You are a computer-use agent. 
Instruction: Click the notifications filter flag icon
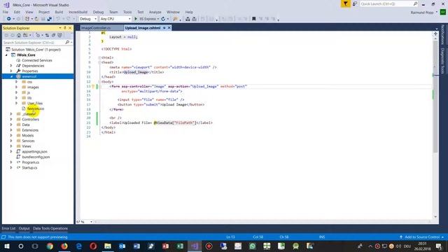coord(345,3)
